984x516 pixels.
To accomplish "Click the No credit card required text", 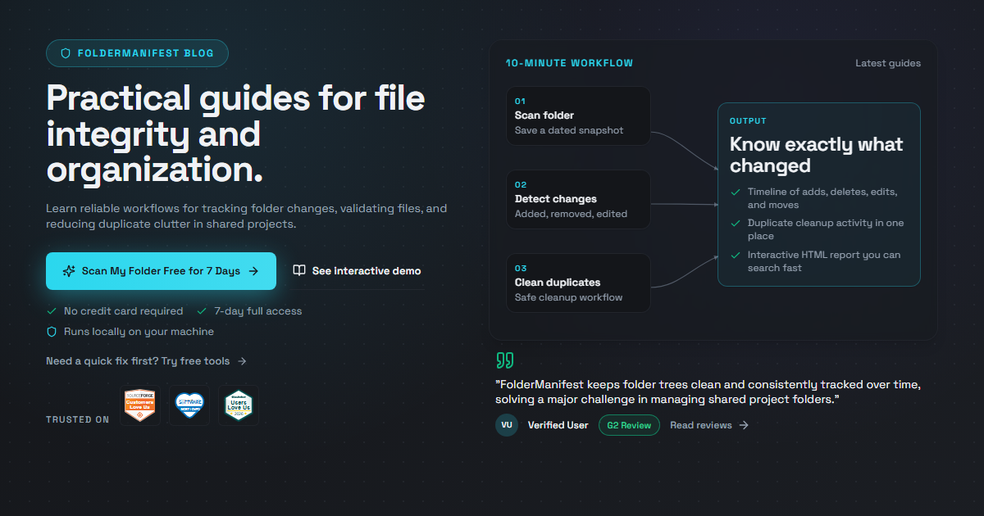I will point(123,311).
